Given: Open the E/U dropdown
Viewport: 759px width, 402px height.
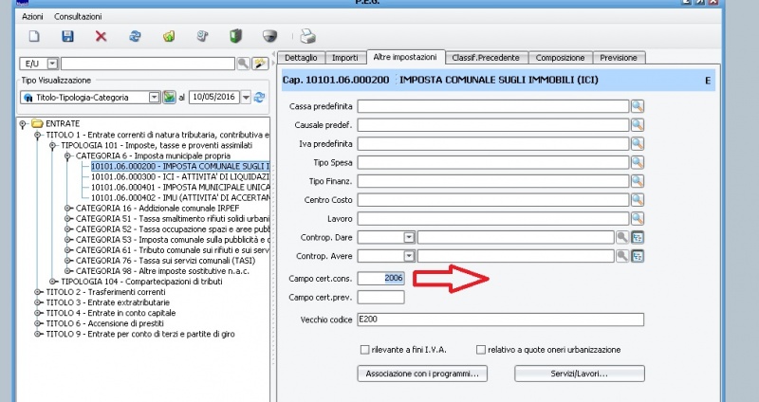Looking at the screenshot, I should tap(51, 64).
